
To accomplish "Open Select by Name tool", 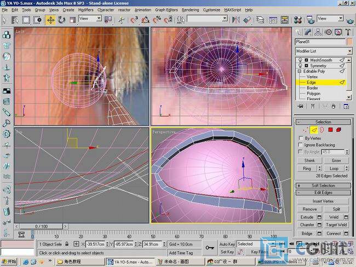I will click(x=15, y=20).
